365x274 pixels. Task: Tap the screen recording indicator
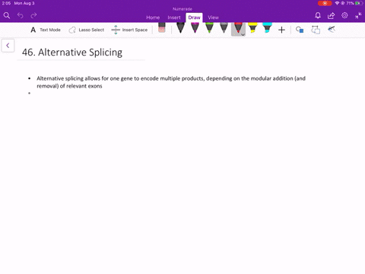(x=325, y=3)
